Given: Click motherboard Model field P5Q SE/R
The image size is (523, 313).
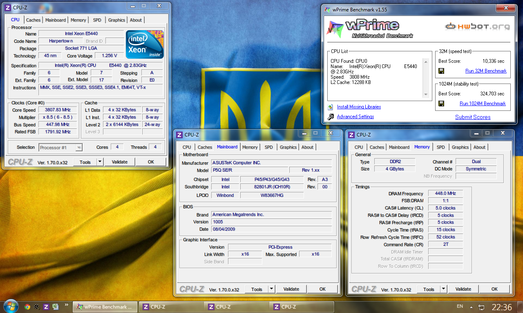Looking at the screenshot, I should [x=250, y=170].
